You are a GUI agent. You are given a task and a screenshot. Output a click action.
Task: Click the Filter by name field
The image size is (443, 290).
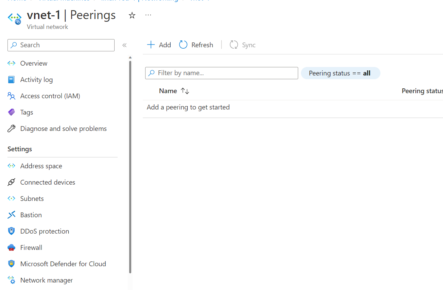pyautogui.click(x=222, y=73)
